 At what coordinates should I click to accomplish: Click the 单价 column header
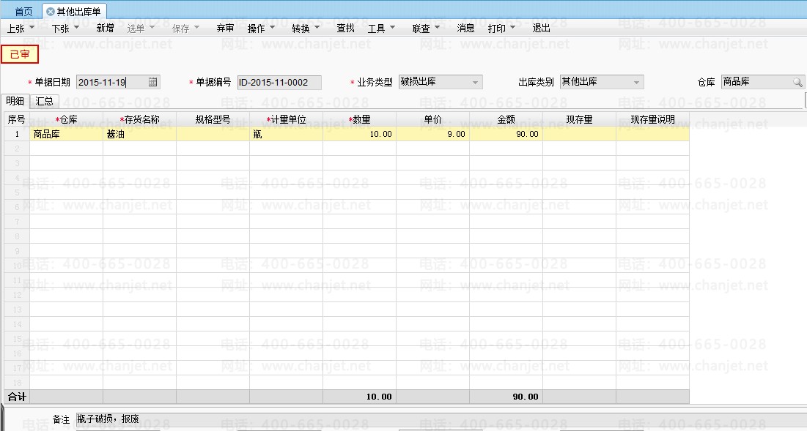[x=432, y=119]
